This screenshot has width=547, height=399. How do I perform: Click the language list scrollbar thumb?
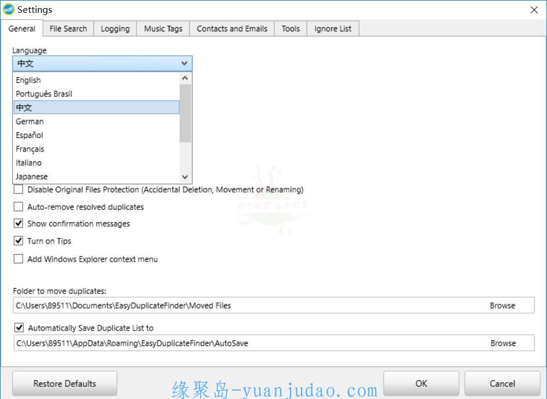coord(185,113)
